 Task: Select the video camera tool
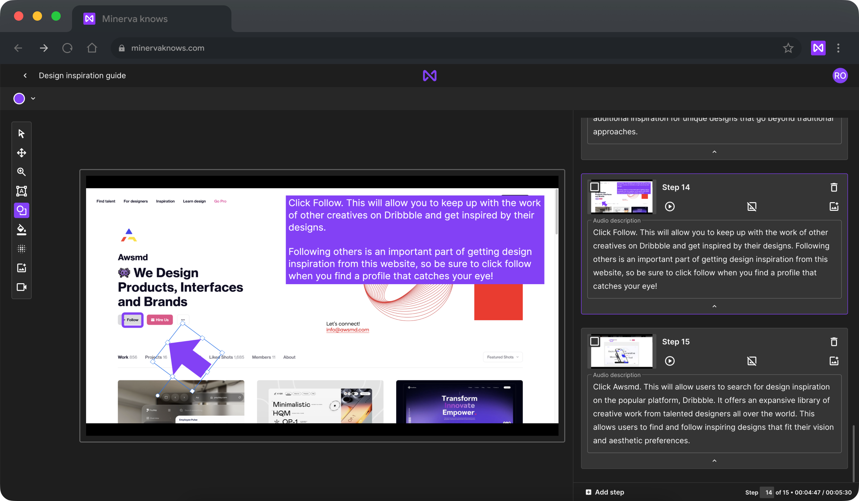pos(21,287)
